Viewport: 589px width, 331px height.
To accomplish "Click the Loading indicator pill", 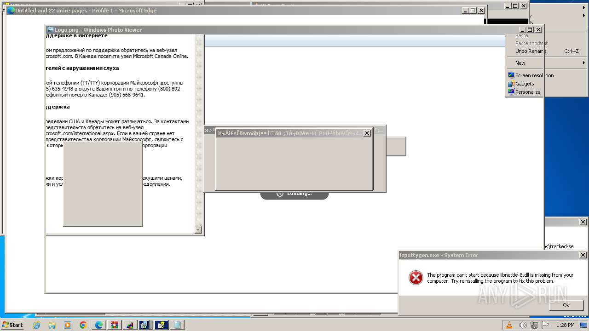I will point(294,196).
